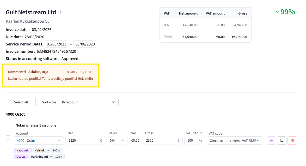Click the help icon beside Gulf Netstream Ltd

click(60, 12)
